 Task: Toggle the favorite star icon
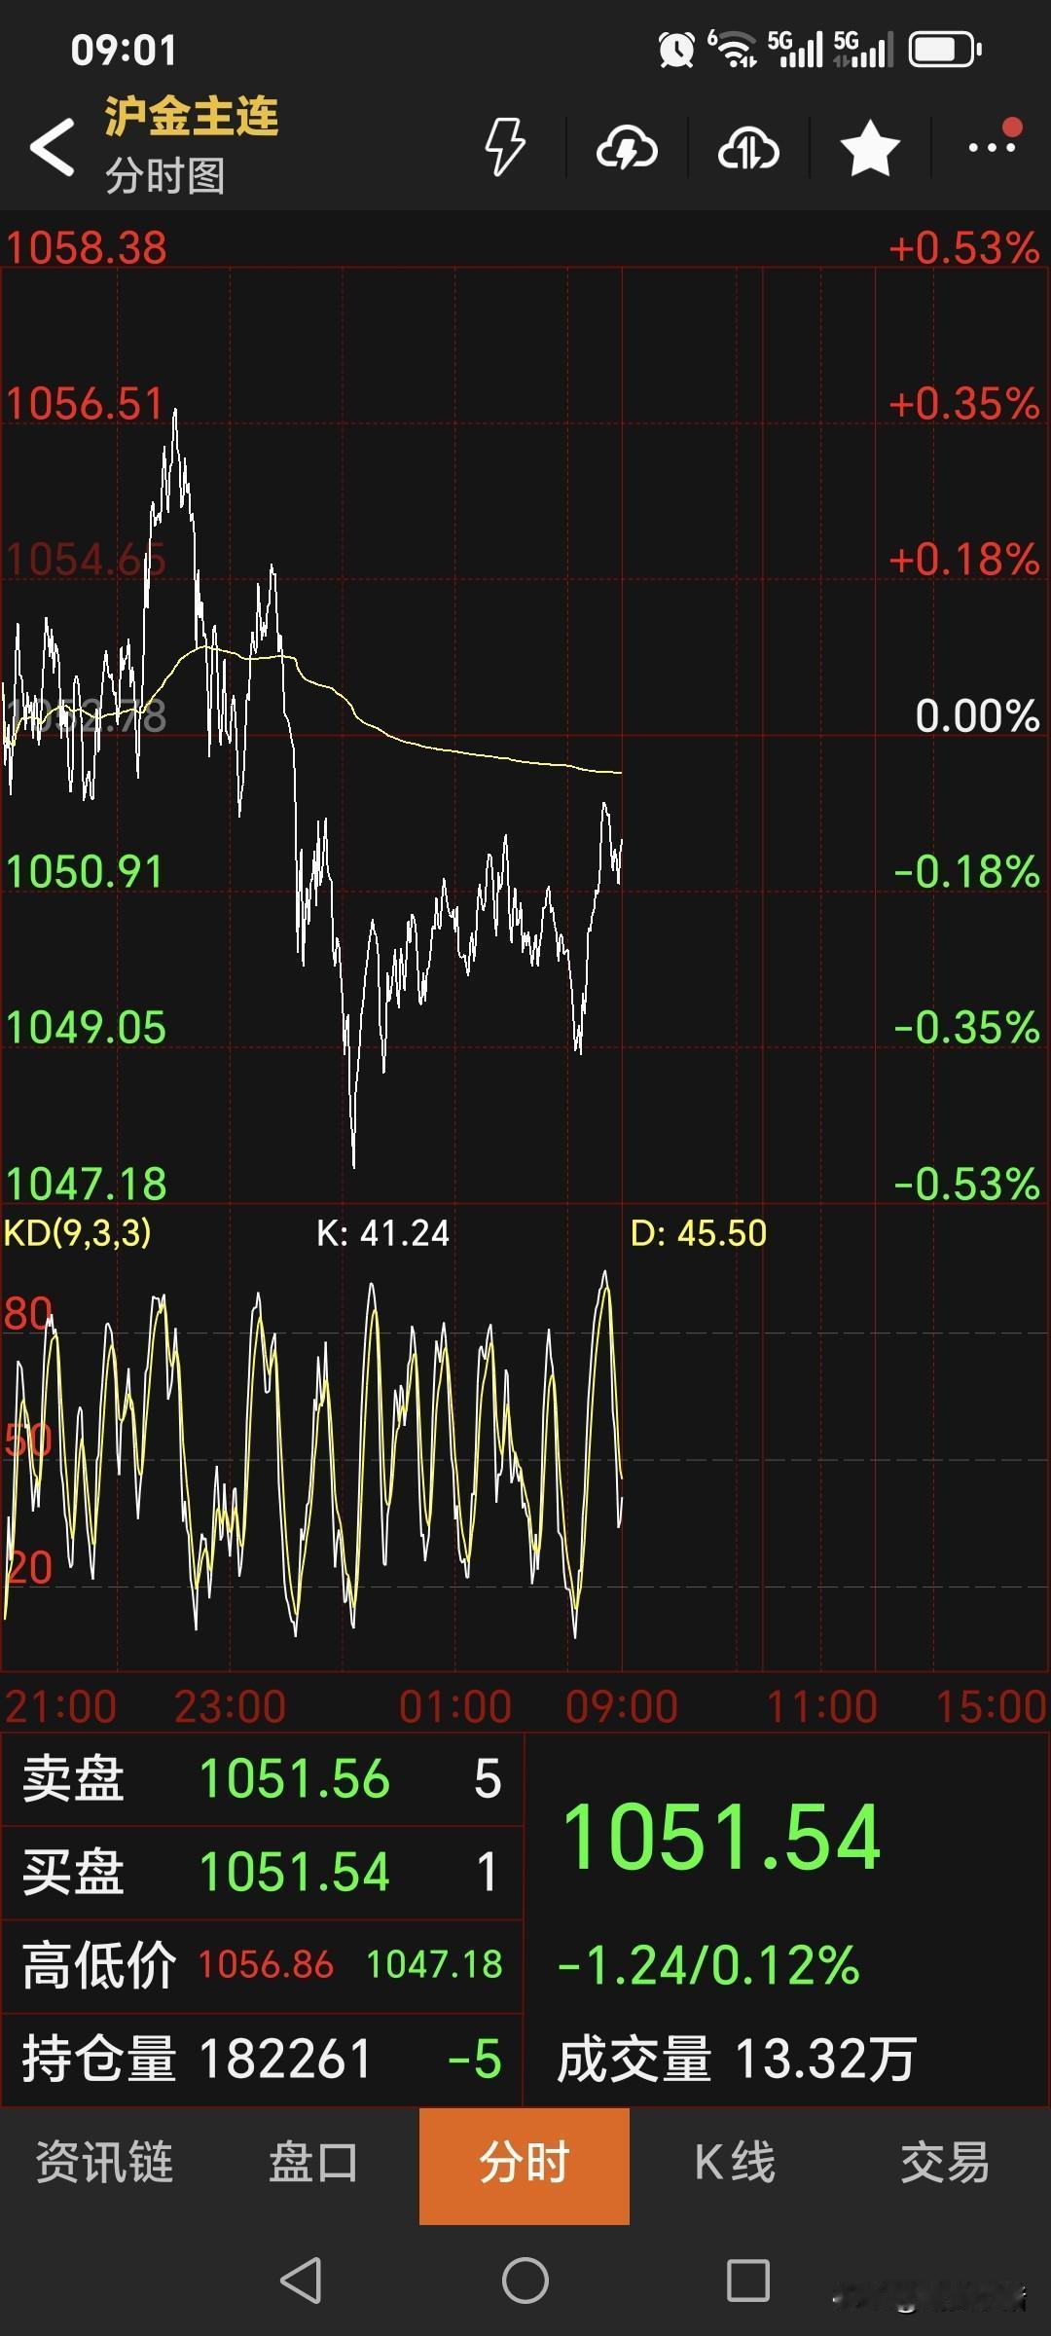coord(870,148)
